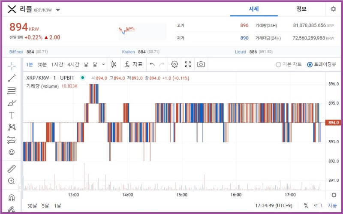Open the Fibonacci retracement lines tool

pyautogui.click(x=12, y=90)
